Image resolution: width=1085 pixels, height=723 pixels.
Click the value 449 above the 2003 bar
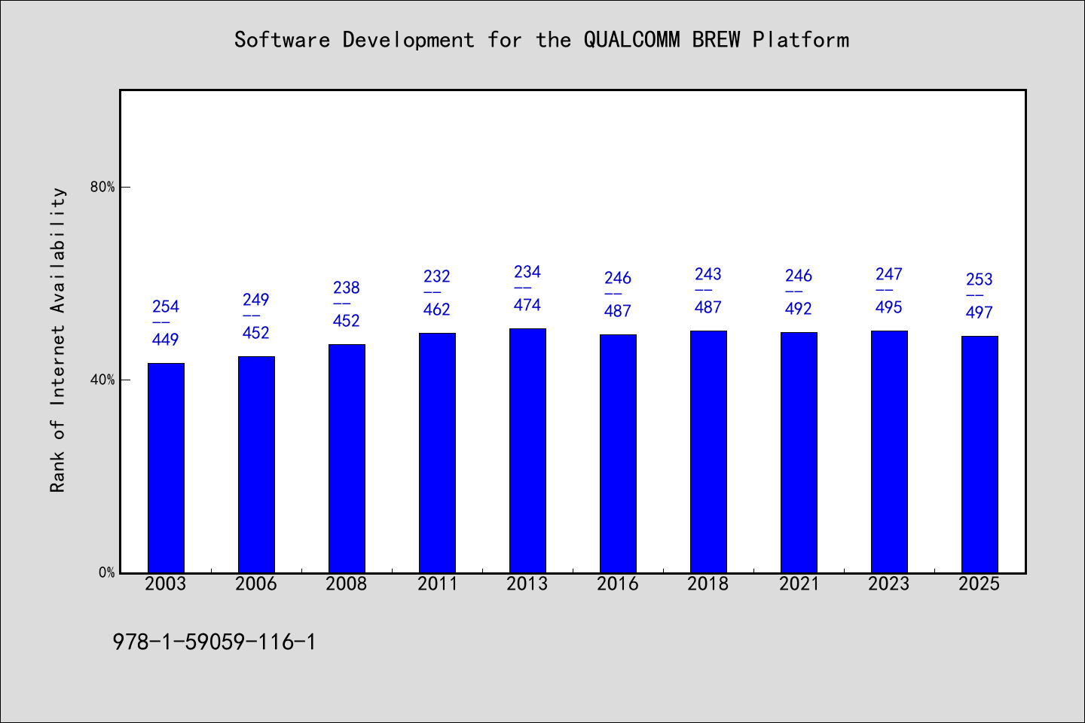pos(166,340)
